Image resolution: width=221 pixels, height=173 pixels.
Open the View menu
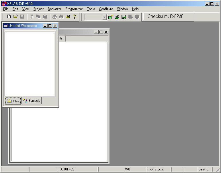tap(26, 9)
